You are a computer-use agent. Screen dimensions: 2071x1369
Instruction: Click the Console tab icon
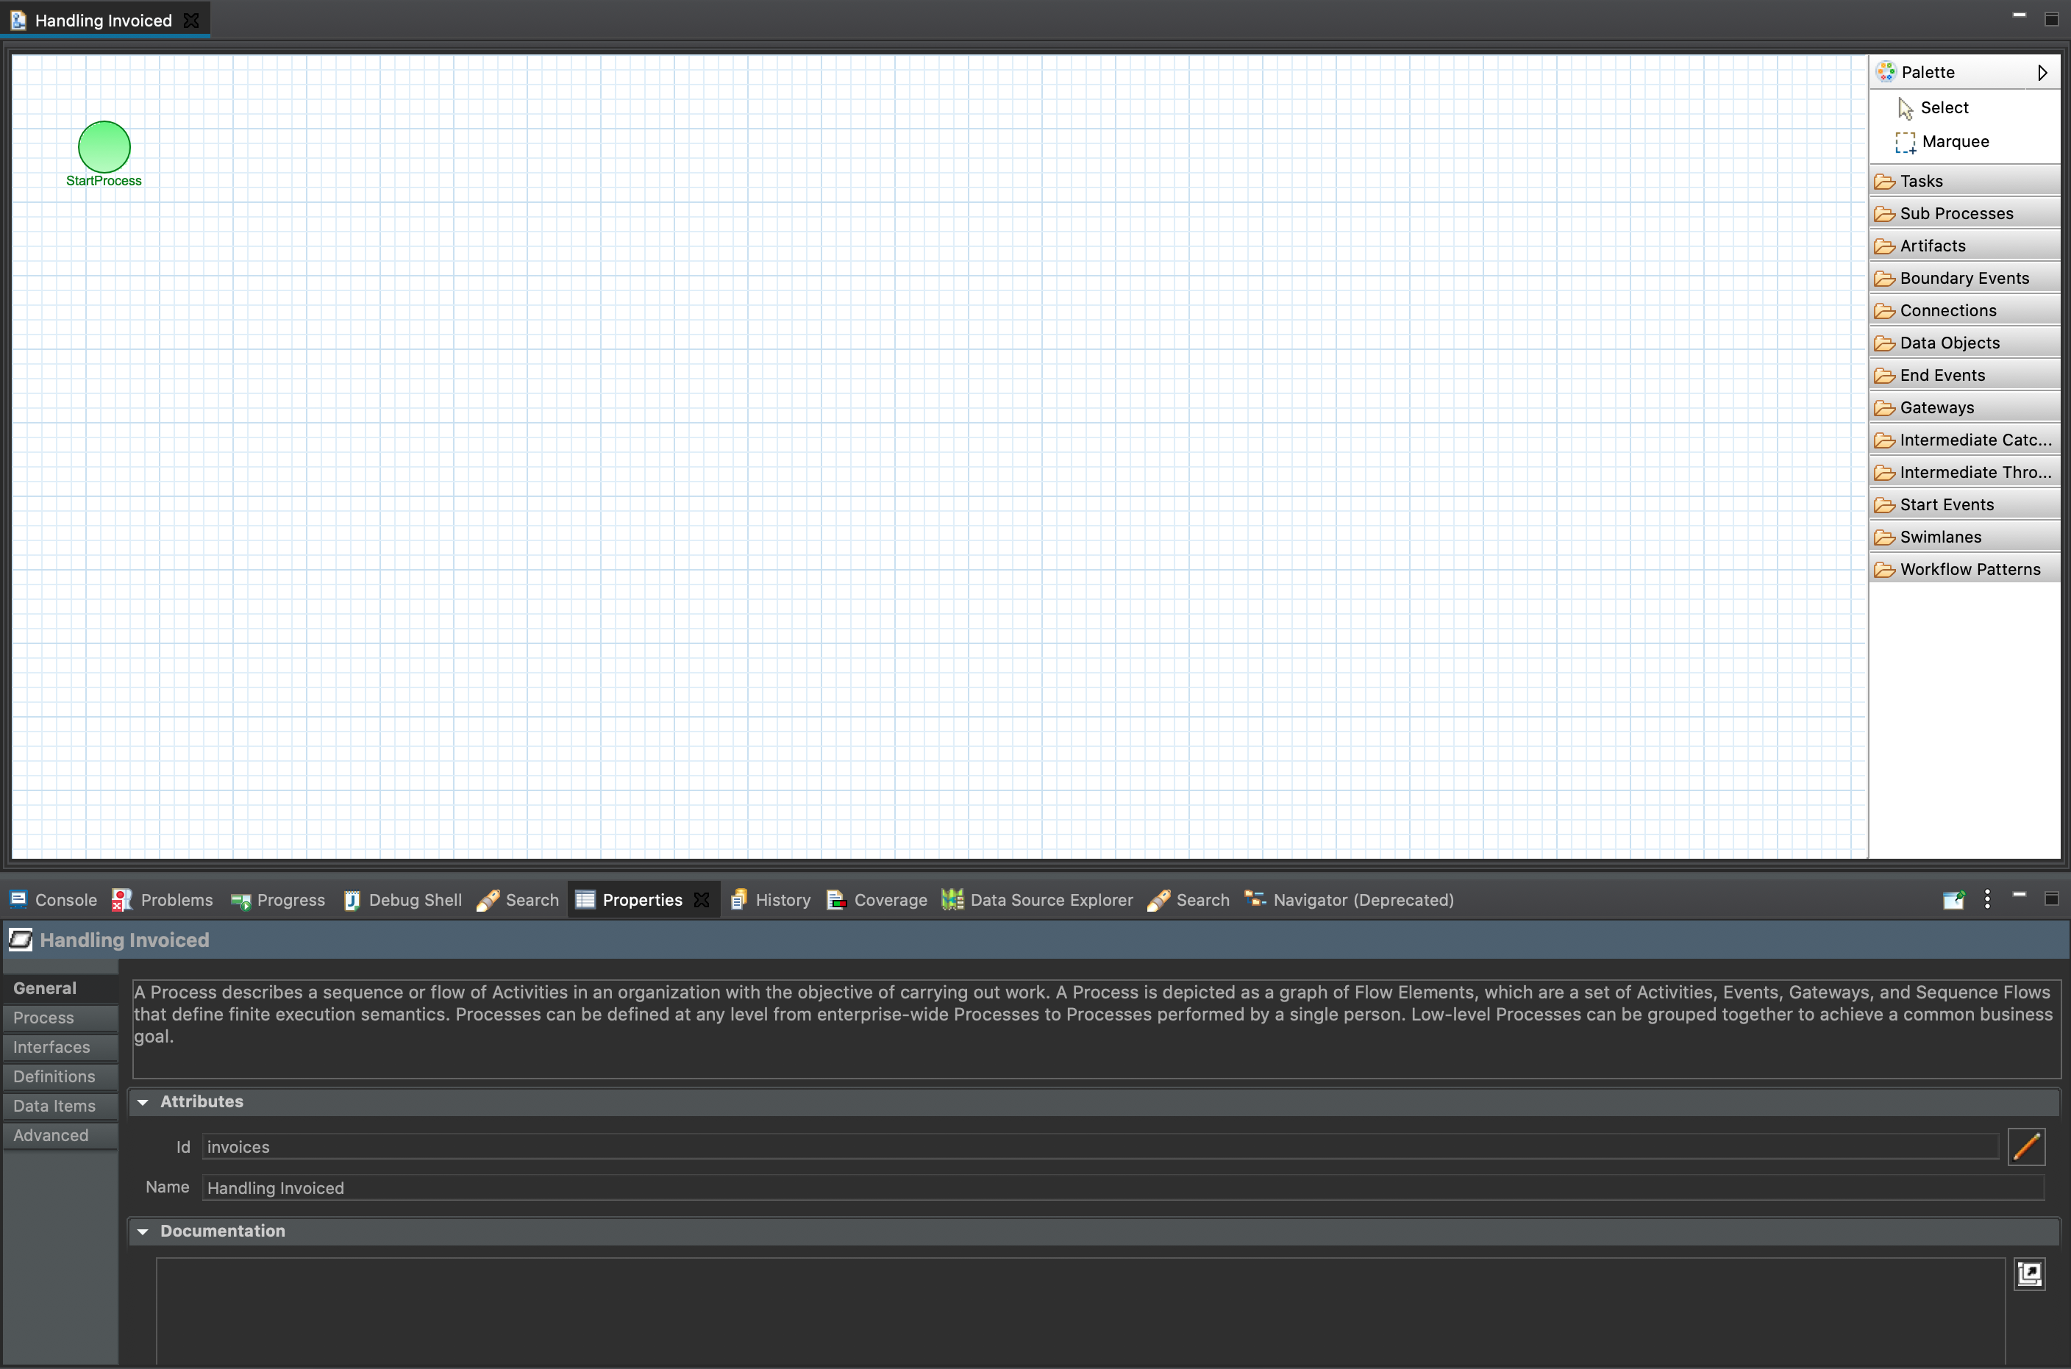(18, 899)
